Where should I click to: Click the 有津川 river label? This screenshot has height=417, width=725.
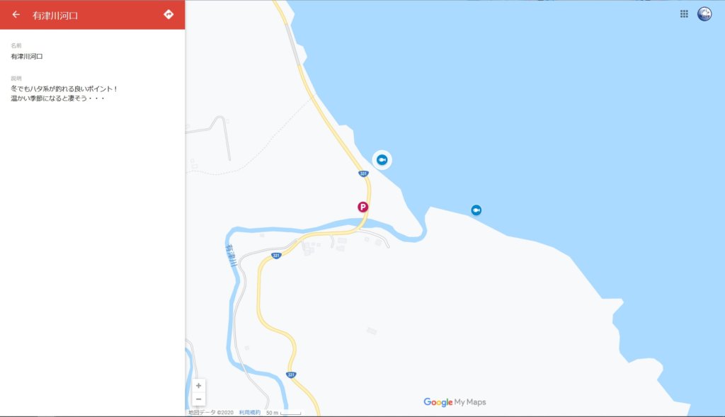(x=231, y=256)
